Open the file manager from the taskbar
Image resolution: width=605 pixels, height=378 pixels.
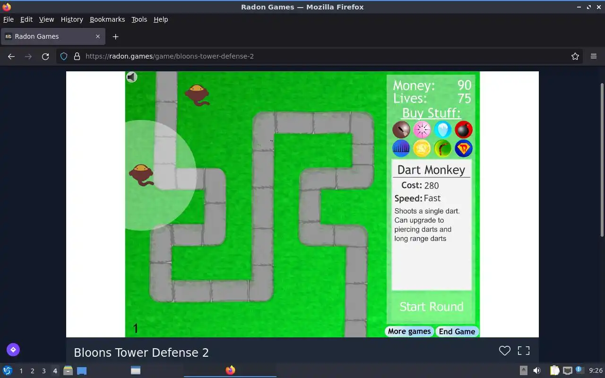click(x=68, y=370)
